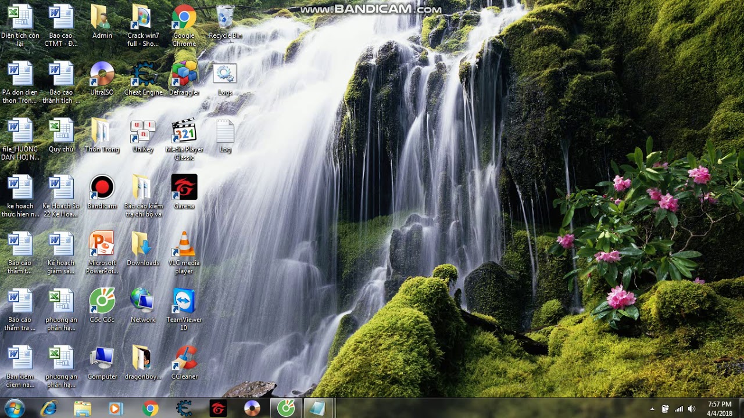Select the Log text file icon
Viewport: 744px width, 418px height.
(x=225, y=136)
